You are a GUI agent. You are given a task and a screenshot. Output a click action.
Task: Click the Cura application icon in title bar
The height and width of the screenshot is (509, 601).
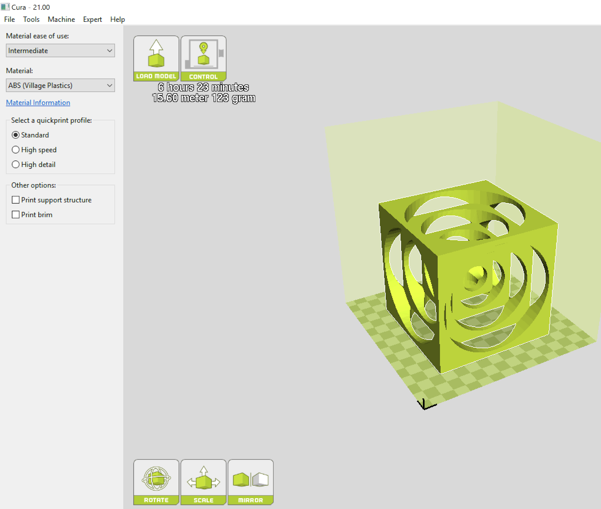[x=5, y=7]
